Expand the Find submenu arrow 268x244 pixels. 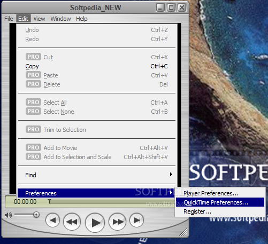171,174
